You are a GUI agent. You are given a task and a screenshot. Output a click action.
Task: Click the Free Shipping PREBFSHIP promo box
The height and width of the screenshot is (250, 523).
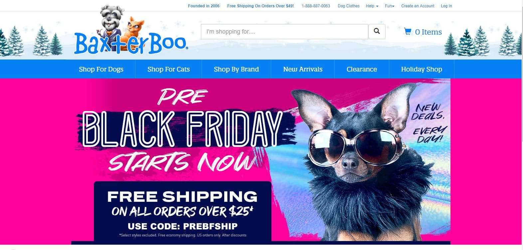[x=183, y=211]
